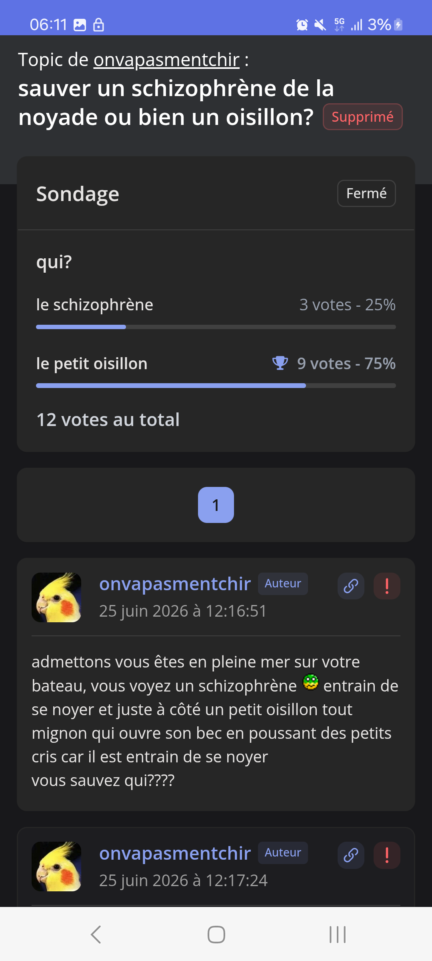Viewport: 432px width, 961px height.
Task: Open the recent apps navigation button
Action: tap(337, 935)
